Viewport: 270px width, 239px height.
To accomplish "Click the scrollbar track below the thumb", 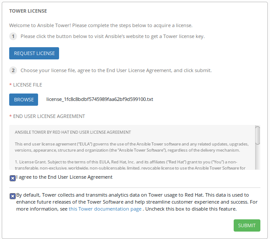I will tap(258, 158).
